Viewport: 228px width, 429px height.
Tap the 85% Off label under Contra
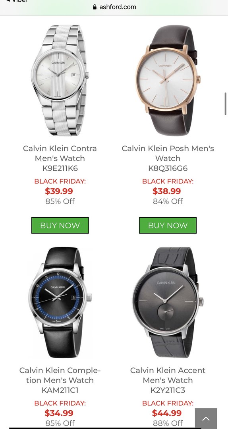point(60,201)
